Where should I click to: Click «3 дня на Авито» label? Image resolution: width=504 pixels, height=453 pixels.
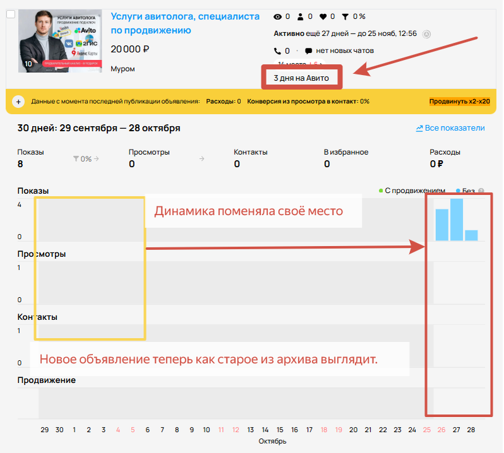pos(301,78)
